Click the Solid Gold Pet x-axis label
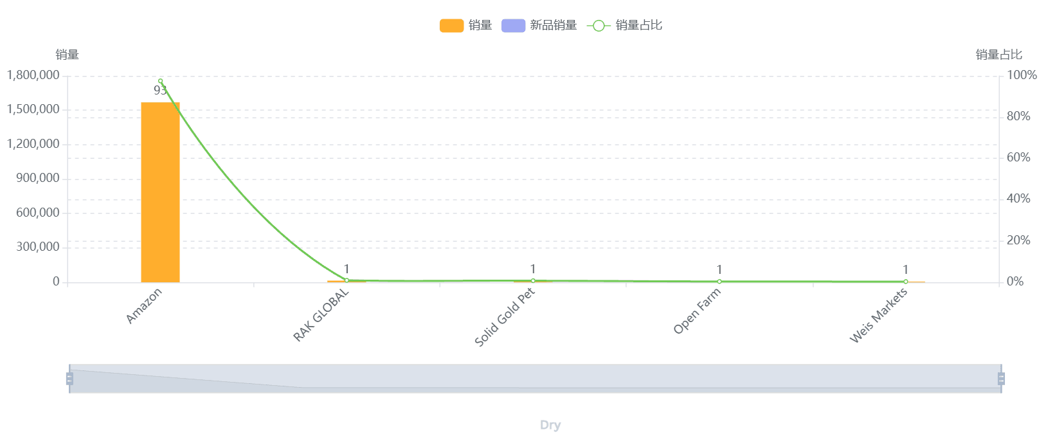This screenshot has height=434, width=1039. tap(504, 317)
